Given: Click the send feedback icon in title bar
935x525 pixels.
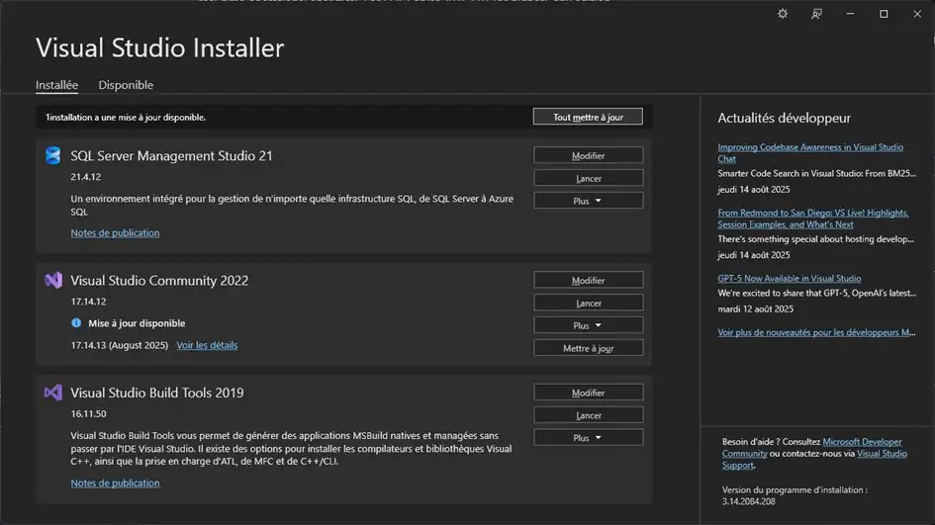Looking at the screenshot, I should [816, 14].
